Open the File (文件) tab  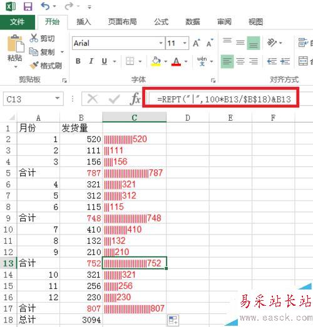pyautogui.click(x=18, y=22)
